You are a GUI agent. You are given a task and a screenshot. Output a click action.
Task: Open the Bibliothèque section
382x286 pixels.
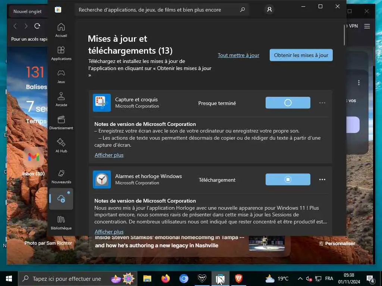[61, 223]
